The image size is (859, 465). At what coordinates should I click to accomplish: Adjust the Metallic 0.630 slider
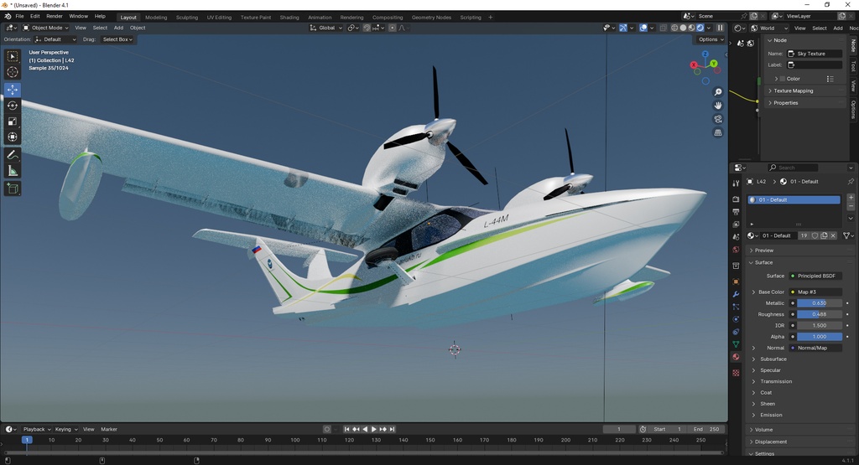pos(820,303)
